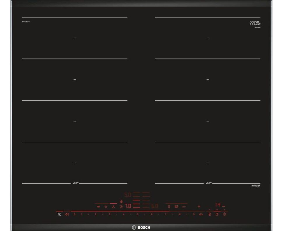Select the 5.0 cooking zone display
This screenshot has height=231, width=283.
(128, 195)
